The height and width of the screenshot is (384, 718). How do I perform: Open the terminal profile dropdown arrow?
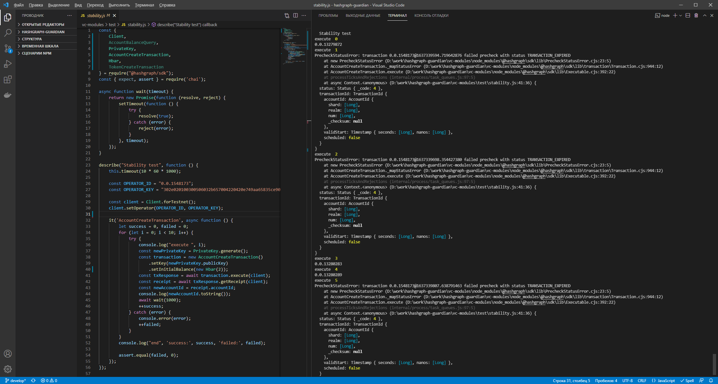pos(680,15)
